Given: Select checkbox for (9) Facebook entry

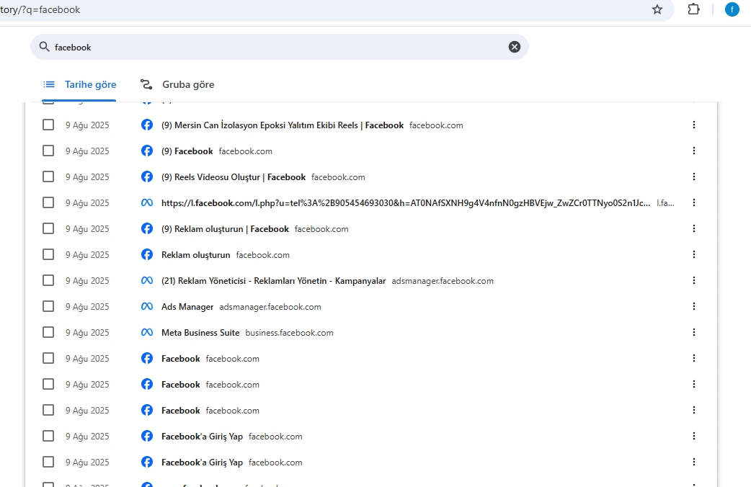Looking at the screenshot, I should click(48, 151).
